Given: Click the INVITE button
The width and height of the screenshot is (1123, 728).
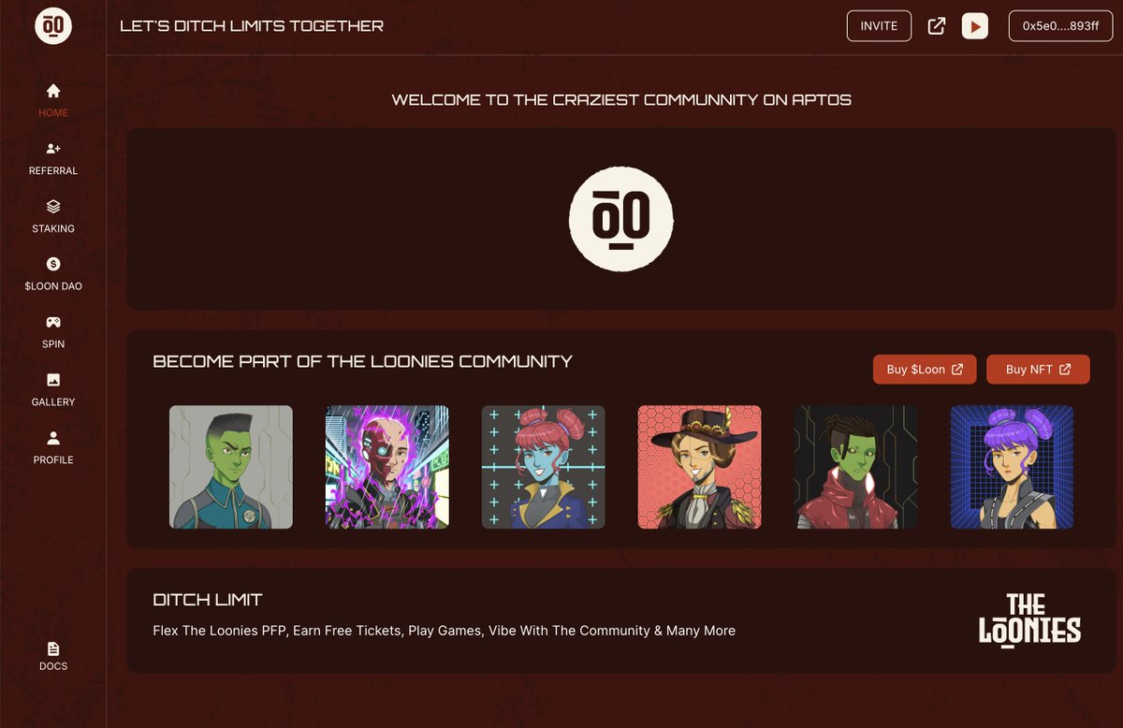Looking at the screenshot, I should pyautogui.click(x=879, y=26).
